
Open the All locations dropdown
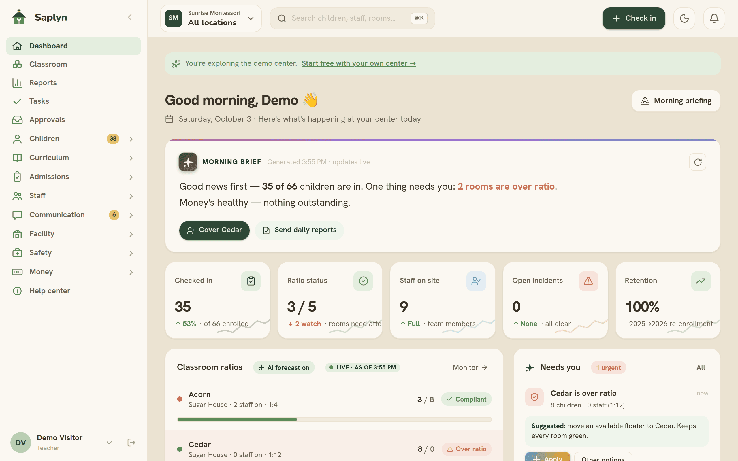point(211,18)
